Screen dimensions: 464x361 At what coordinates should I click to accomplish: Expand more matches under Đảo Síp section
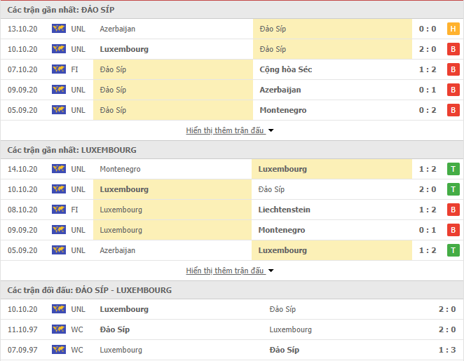click(x=225, y=130)
